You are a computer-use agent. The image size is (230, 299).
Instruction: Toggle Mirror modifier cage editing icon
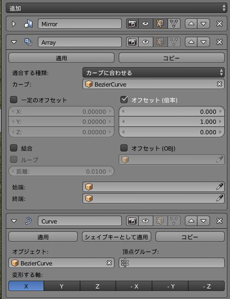tap(174, 24)
